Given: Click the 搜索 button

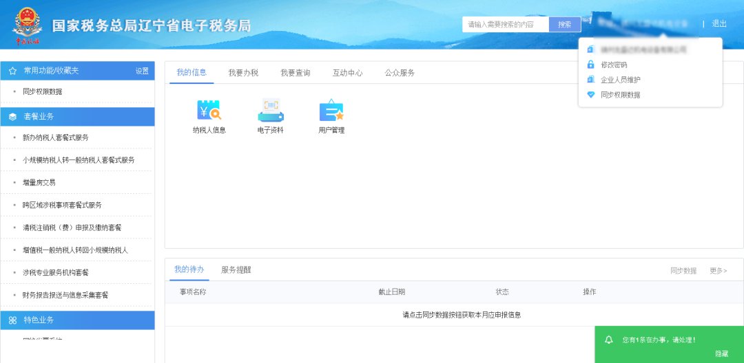Looking at the screenshot, I should 564,25.
